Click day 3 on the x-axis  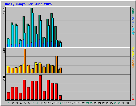click(17, 103)
